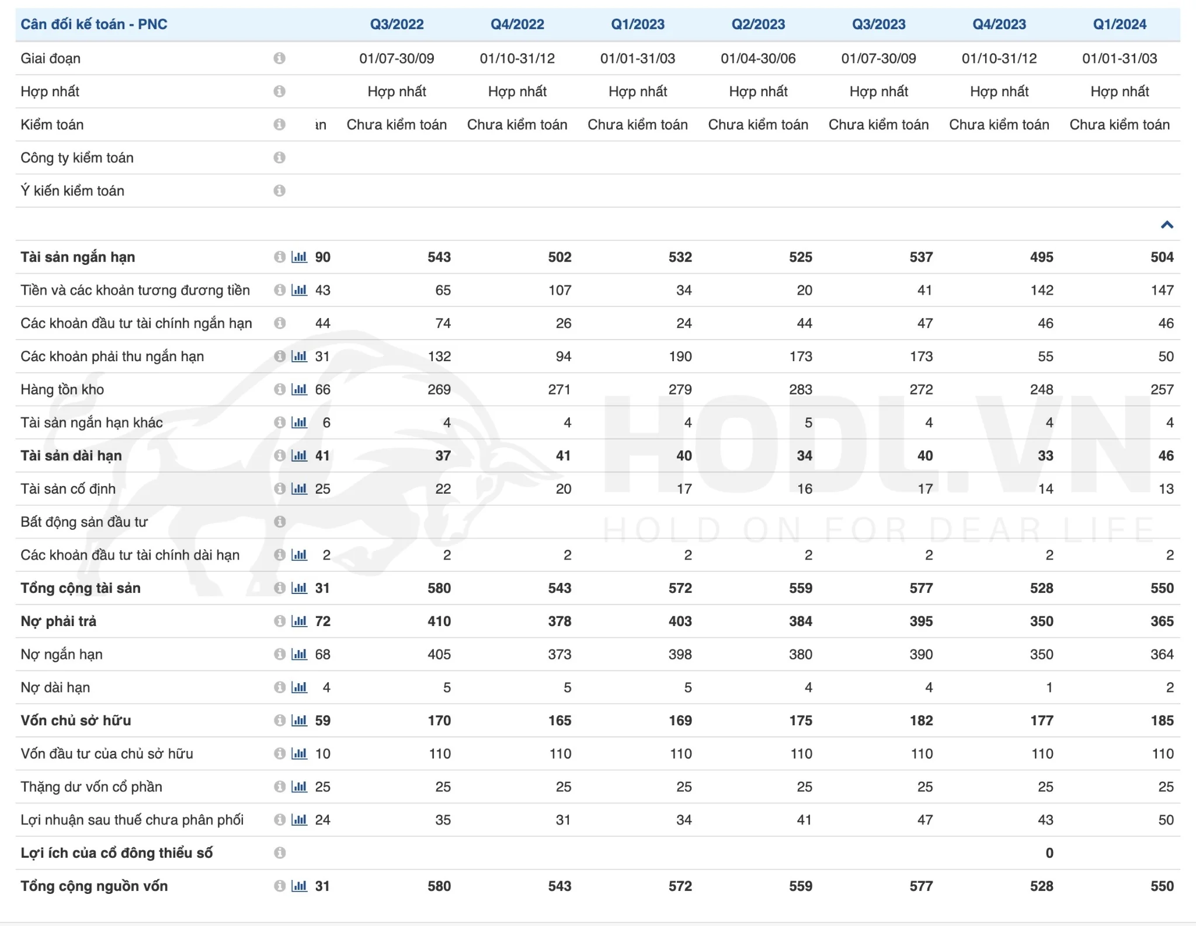Click the Tổng cộng nguồn vốn row label

(x=94, y=886)
